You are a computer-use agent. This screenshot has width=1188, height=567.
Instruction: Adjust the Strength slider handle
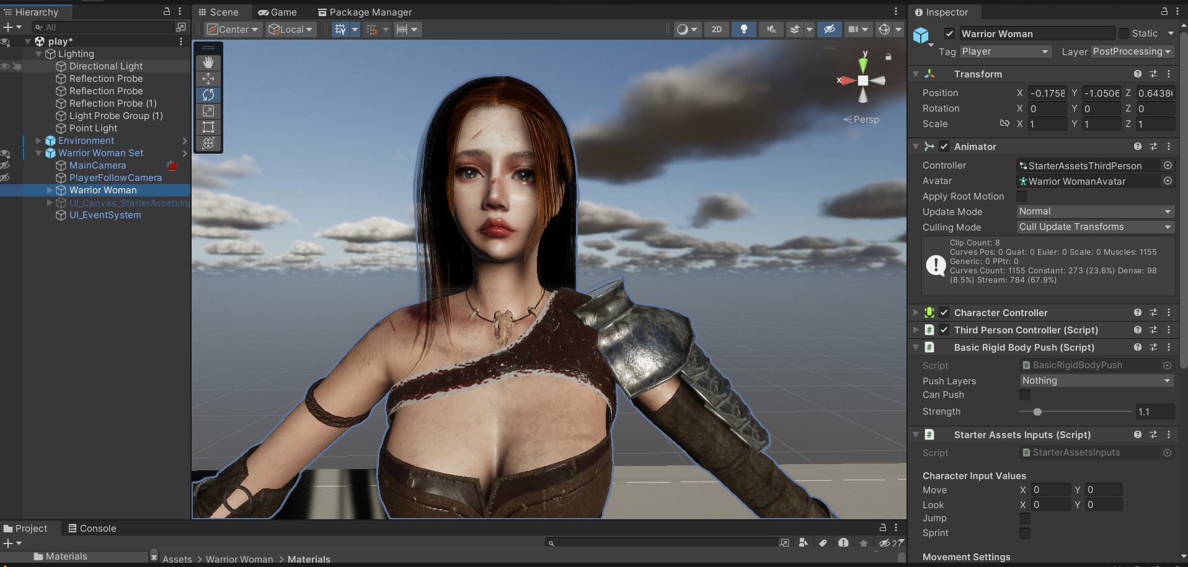coord(1037,411)
